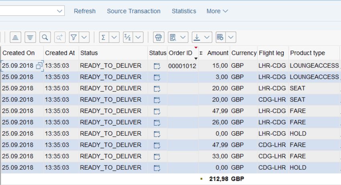The height and width of the screenshot is (185, 341).
Task: Open the Find magnifier icon
Action: (x=45, y=37)
